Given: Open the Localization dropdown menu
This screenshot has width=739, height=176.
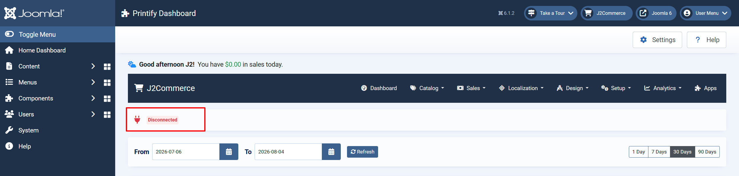Looking at the screenshot, I should [521, 88].
